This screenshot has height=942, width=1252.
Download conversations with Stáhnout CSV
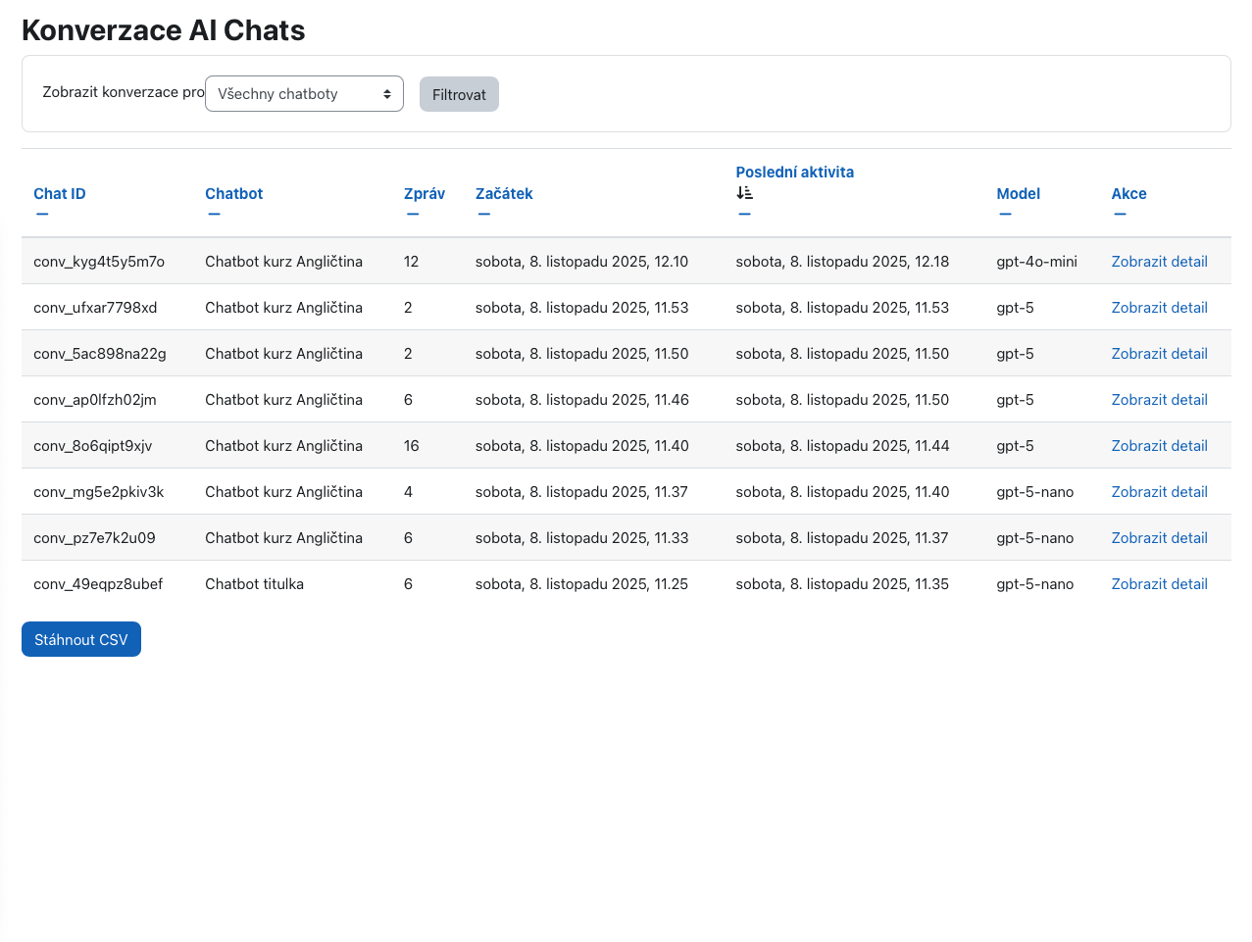pos(81,639)
